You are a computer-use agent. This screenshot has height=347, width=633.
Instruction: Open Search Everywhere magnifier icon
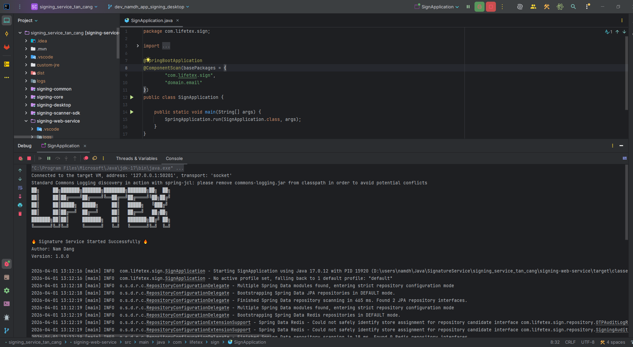pyautogui.click(x=573, y=7)
